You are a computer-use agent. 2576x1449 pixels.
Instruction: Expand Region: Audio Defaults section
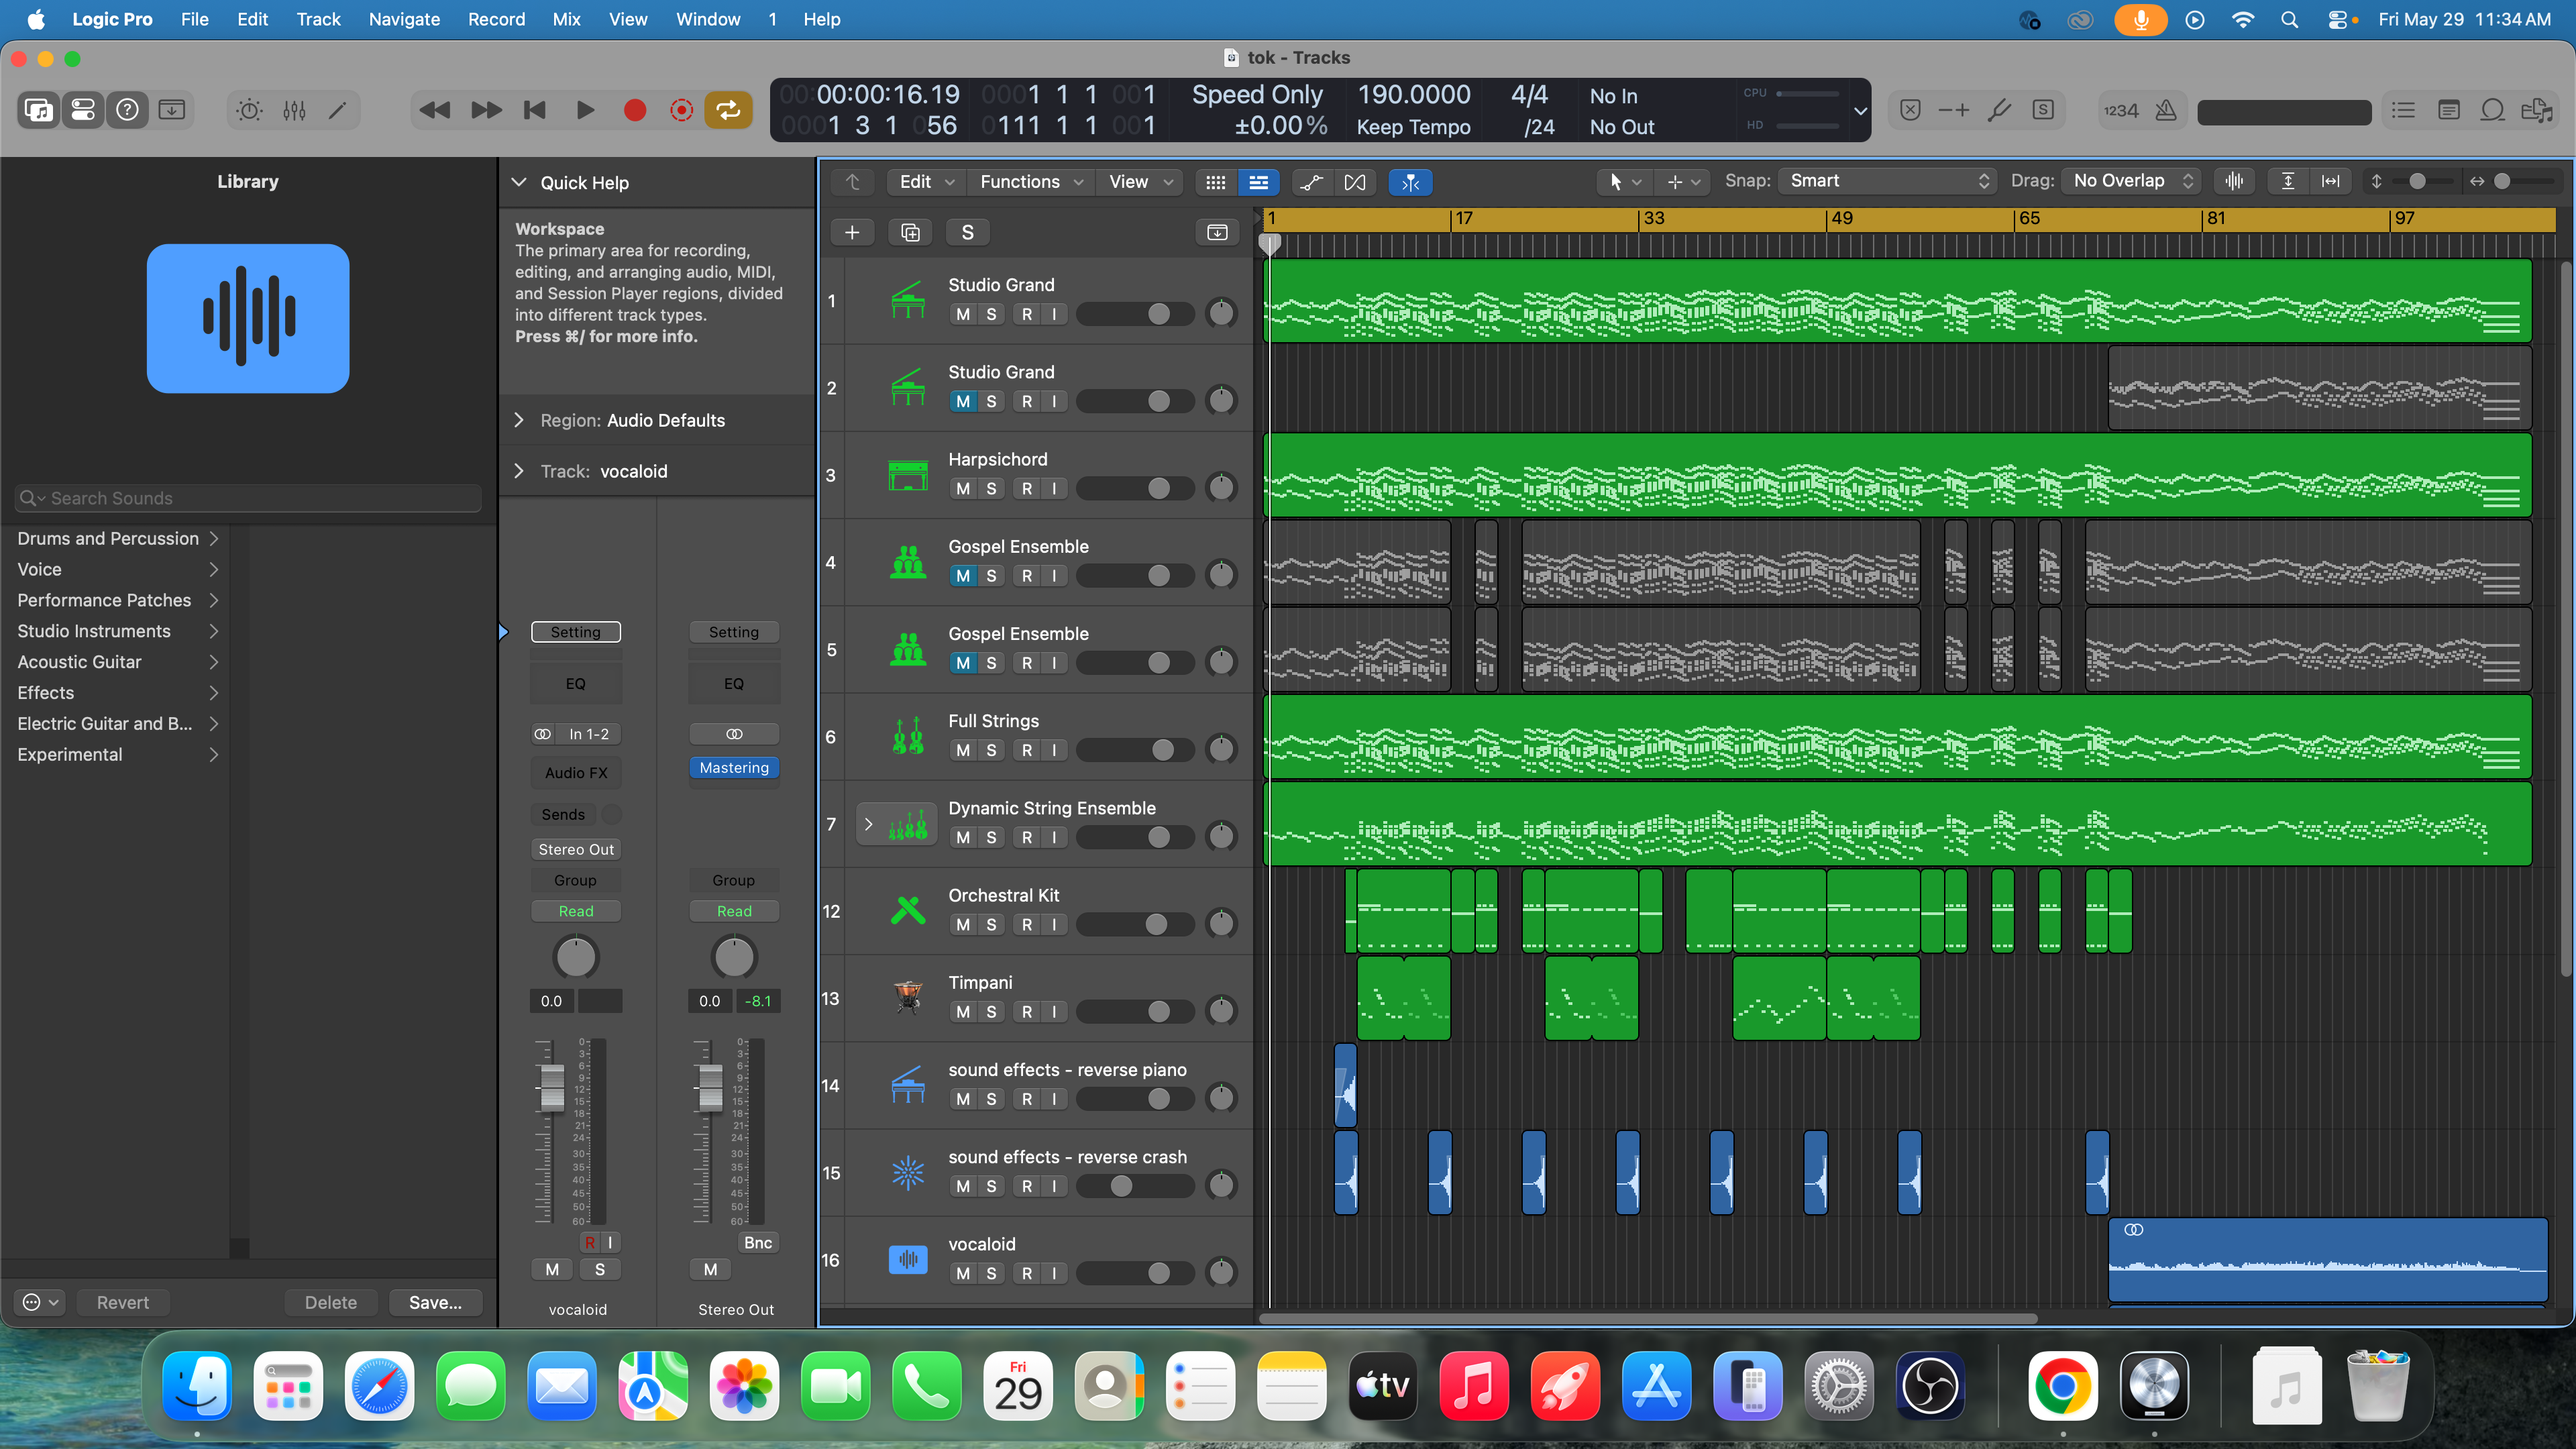tap(519, 420)
